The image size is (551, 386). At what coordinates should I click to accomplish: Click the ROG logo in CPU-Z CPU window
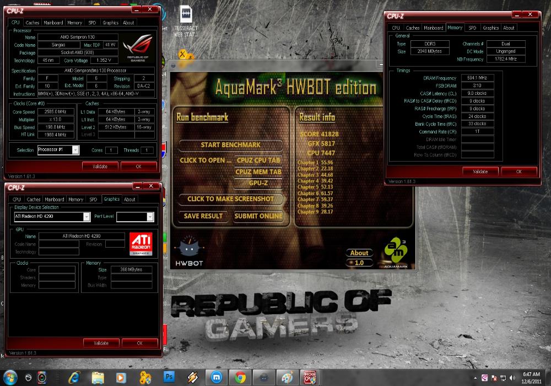[x=138, y=48]
